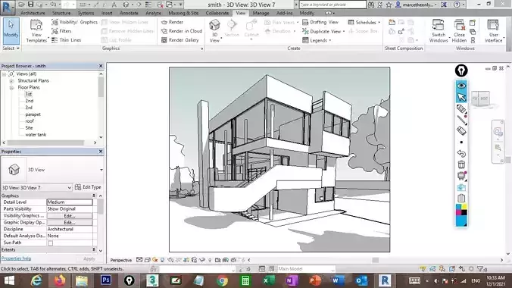Viewport: 512px width, 288px height.
Task: Edit Graphic Display Options in Properties
Action: tap(70, 222)
